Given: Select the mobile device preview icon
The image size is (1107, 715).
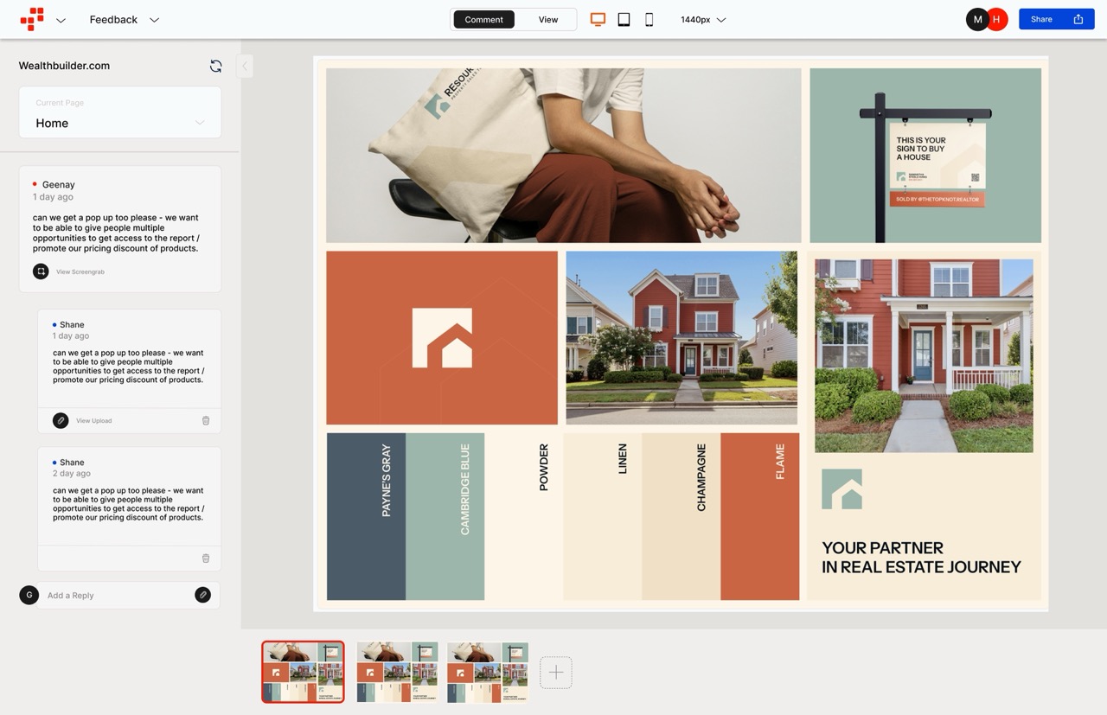Looking at the screenshot, I should 649,19.
